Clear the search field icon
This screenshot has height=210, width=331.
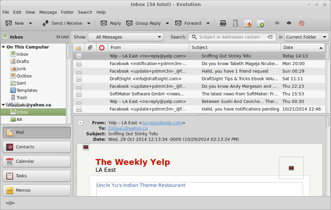pos(270,37)
